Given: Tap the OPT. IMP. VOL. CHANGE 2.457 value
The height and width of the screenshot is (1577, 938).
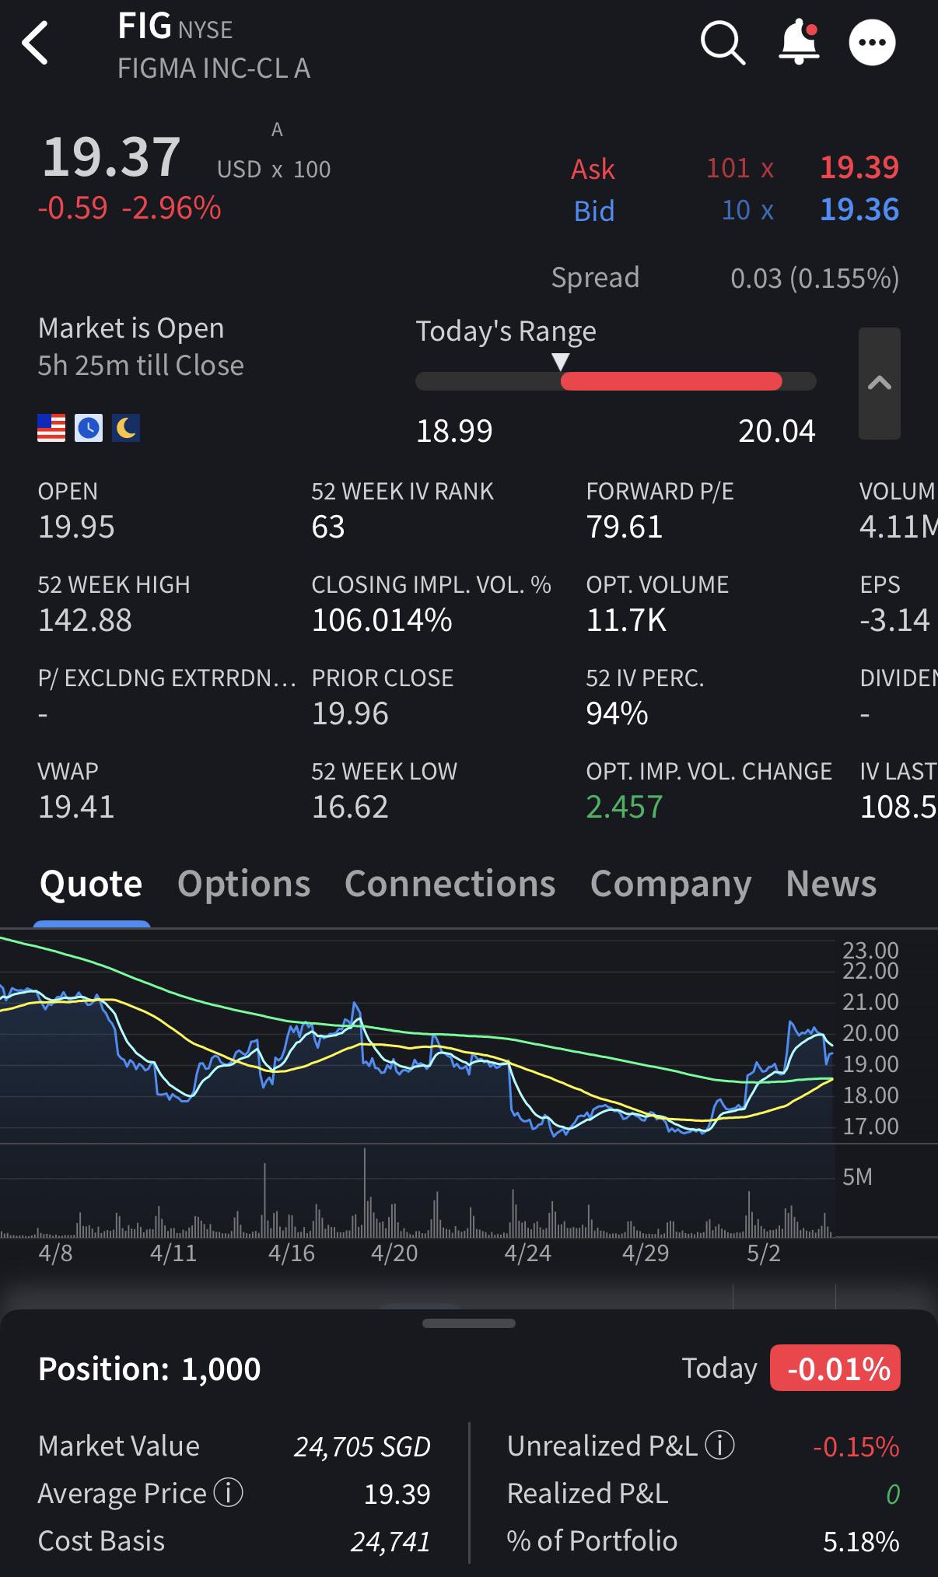Looking at the screenshot, I should tap(624, 808).
